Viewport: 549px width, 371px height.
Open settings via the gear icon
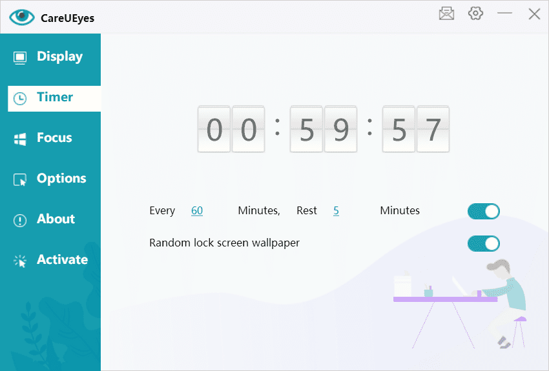[x=475, y=14]
